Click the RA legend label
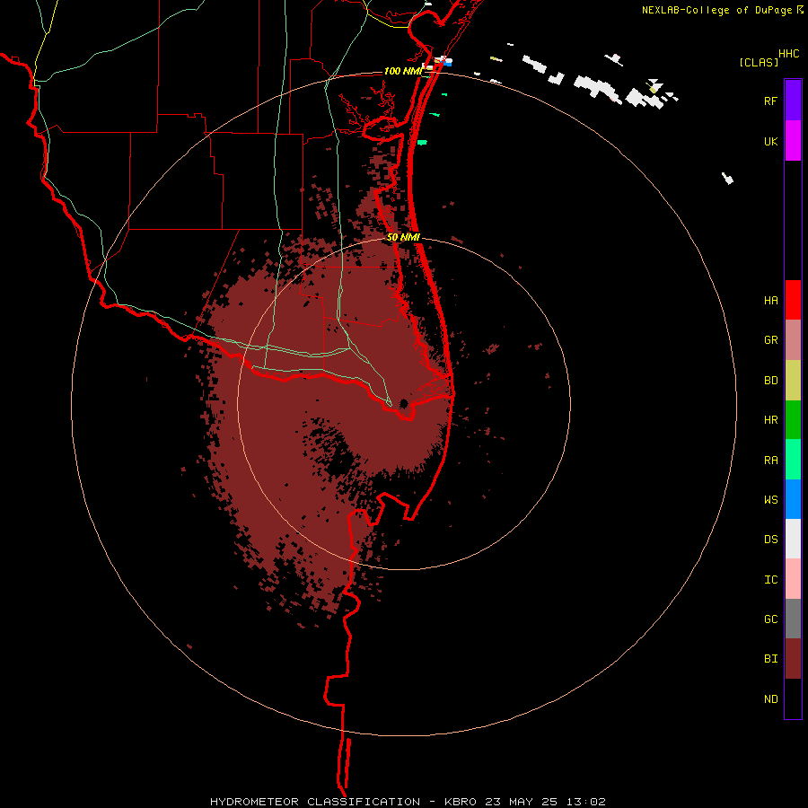Viewport: 808px width, 808px height. tap(771, 460)
